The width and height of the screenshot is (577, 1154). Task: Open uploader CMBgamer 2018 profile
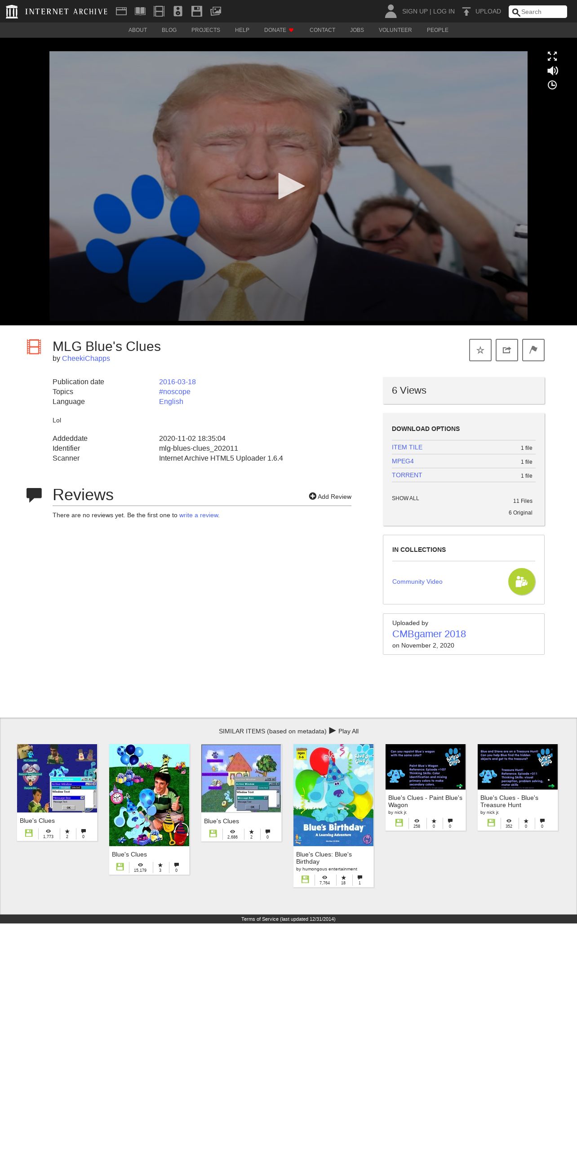429,634
